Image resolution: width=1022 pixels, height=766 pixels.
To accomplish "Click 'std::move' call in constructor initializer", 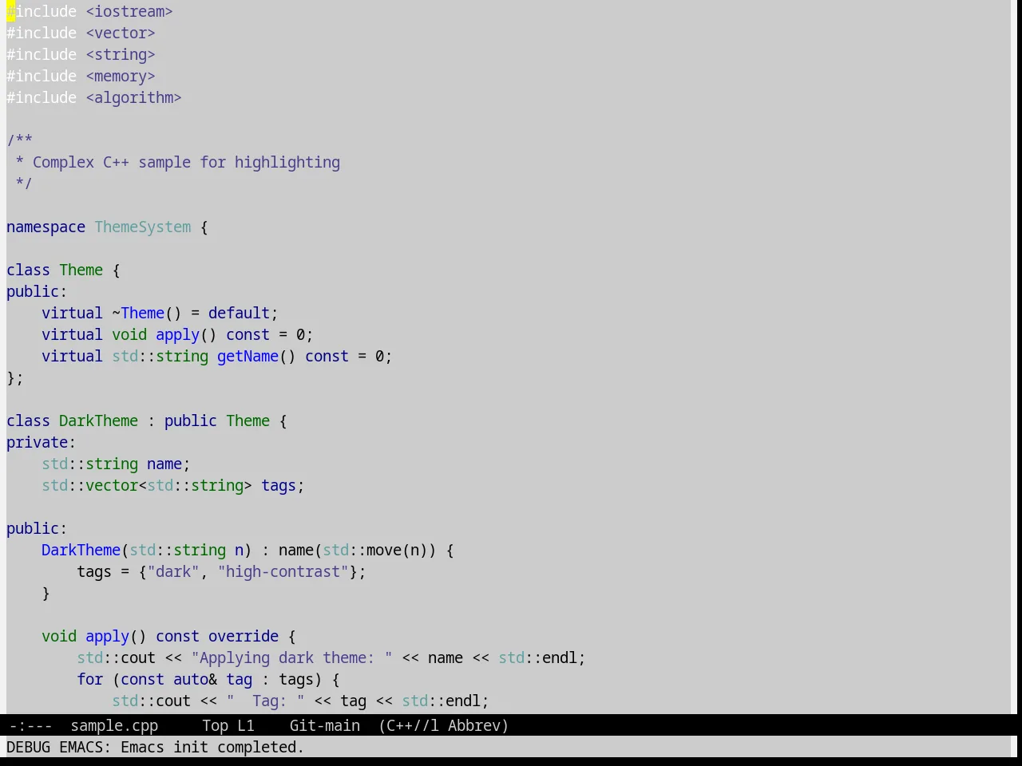I will [x=362, y=550].
